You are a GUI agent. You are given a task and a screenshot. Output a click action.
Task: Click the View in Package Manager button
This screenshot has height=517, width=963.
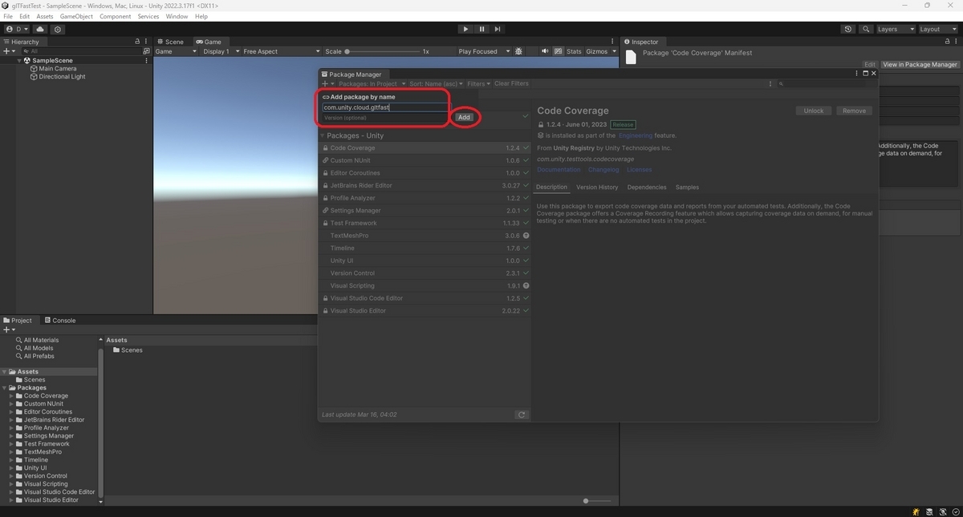point(920,64)
